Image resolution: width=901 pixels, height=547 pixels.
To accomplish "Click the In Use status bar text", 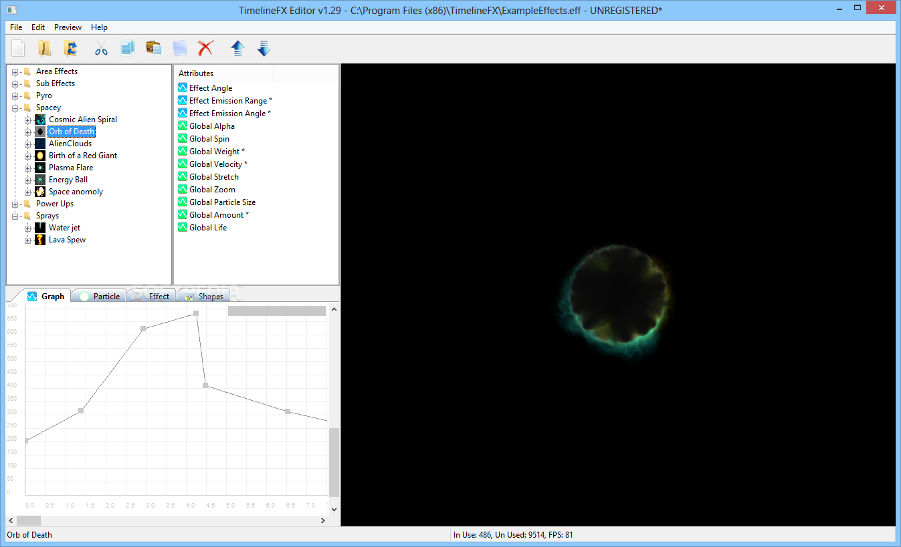I will pos(513,535).
